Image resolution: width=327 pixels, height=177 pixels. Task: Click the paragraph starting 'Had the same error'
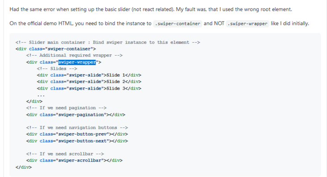click(x=151, y=9)
